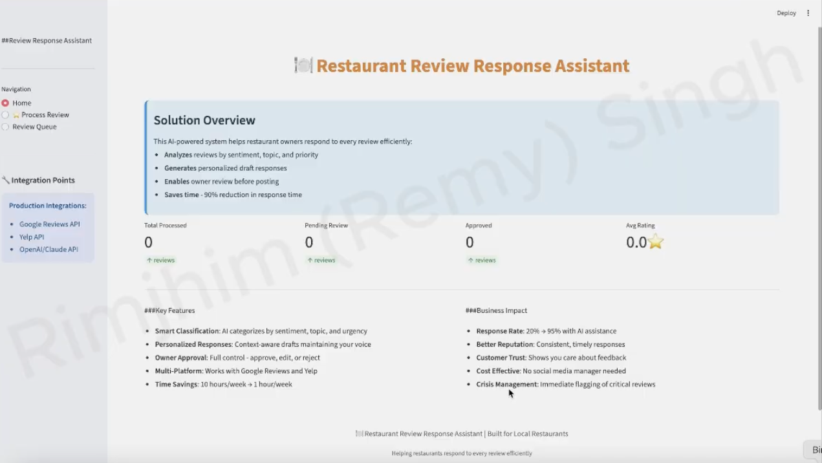Click the reviews delta under Pending Review
The height and width of the screenshot is (463, 822).
pyautogui.click(x=321, y=260)
